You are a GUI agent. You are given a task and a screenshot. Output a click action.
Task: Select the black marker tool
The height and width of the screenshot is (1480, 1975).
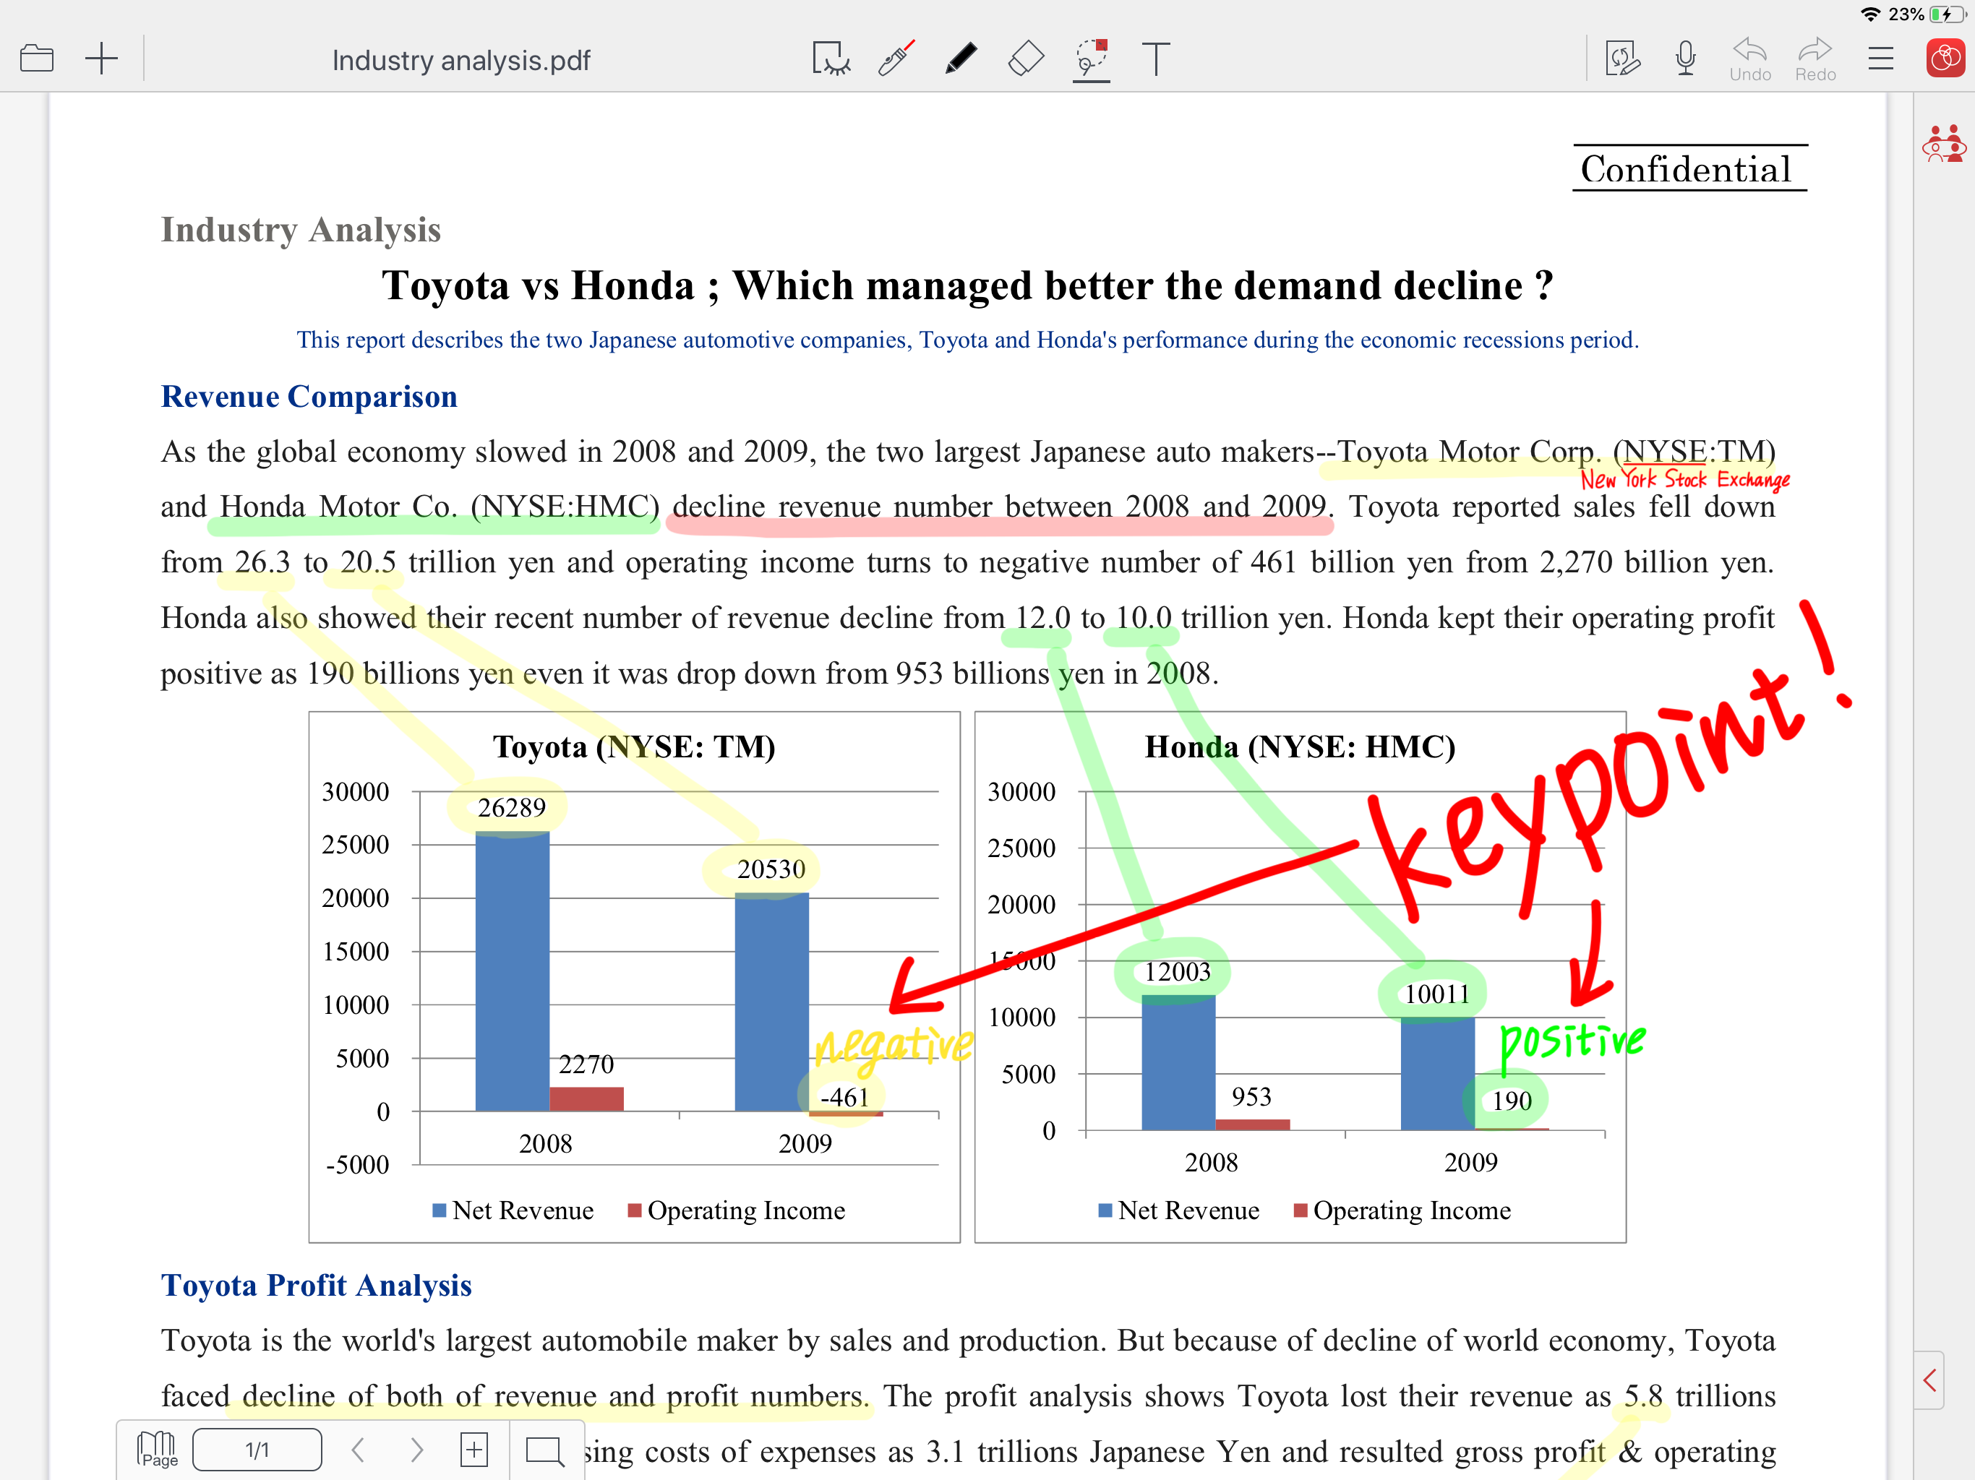click(x=961, y=59)
